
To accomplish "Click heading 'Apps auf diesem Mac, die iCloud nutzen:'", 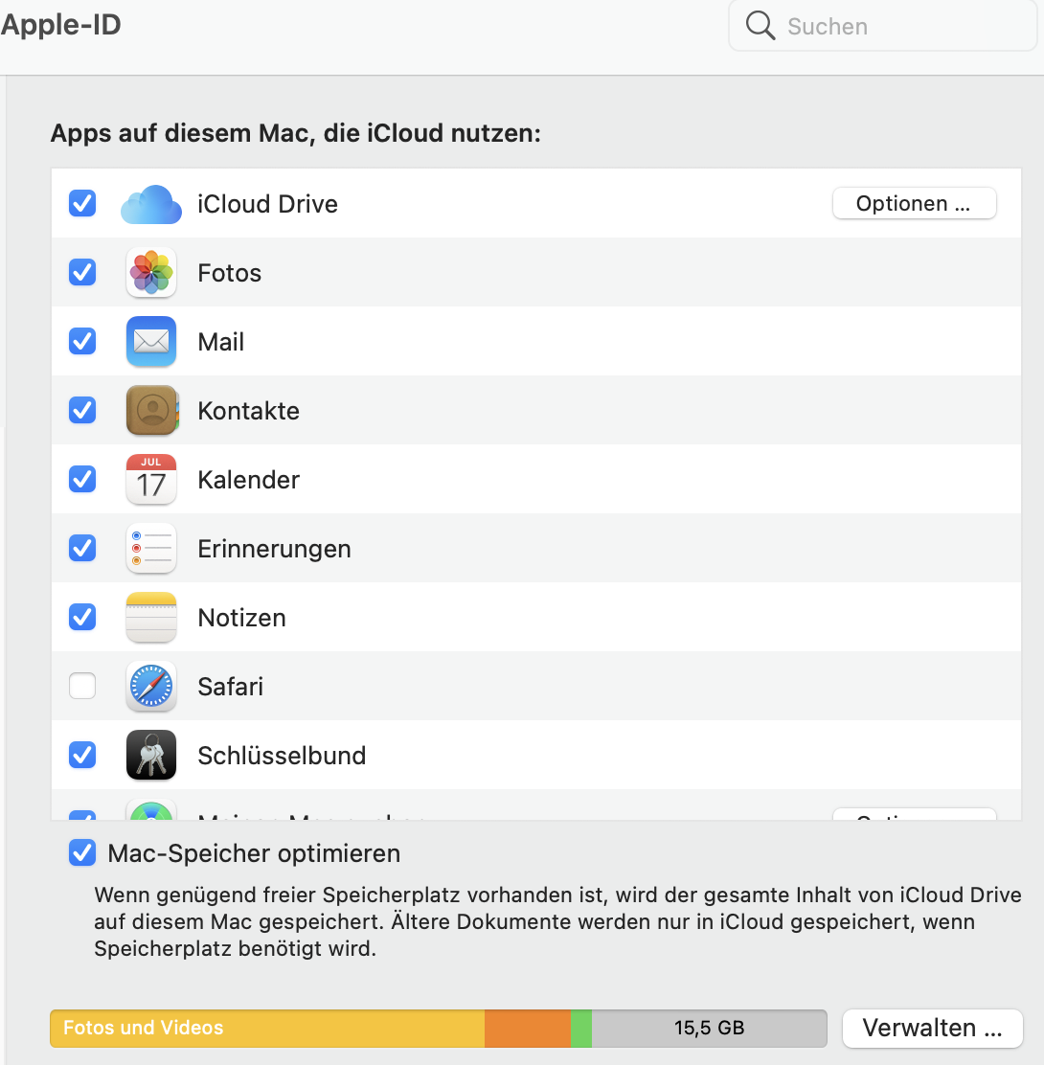I will point(296,133).
